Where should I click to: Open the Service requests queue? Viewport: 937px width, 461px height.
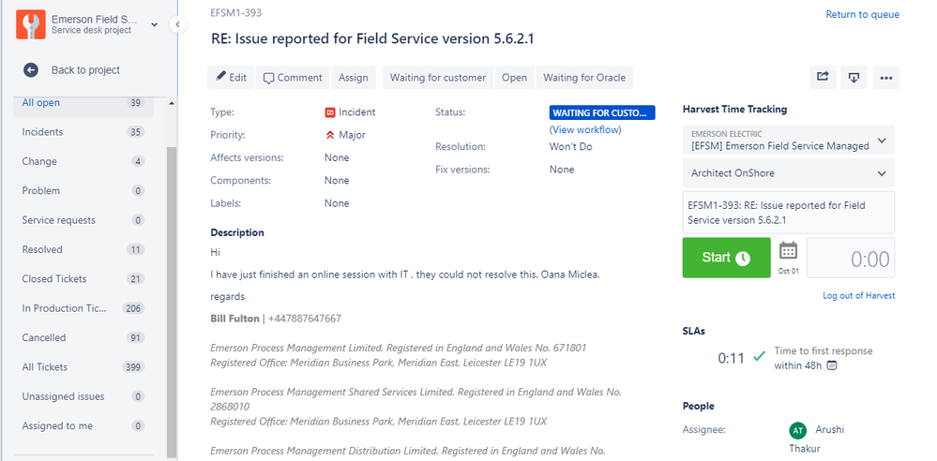(83, 220)
